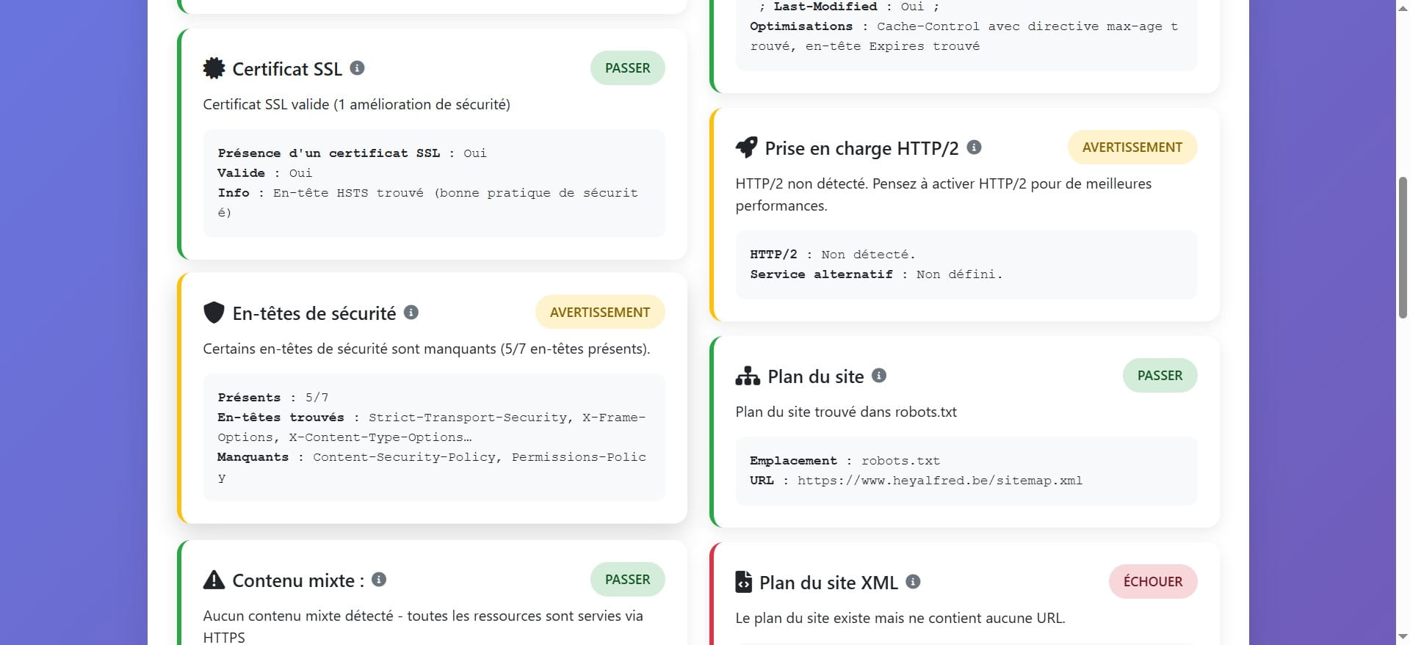1410x645 pixels.
Task: Click the PASSER badge on Contenu mixte
Action: (x=627, y=579)
